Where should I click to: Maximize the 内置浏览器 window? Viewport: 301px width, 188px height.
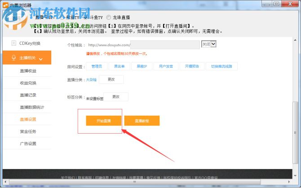[x=276, y=4]
